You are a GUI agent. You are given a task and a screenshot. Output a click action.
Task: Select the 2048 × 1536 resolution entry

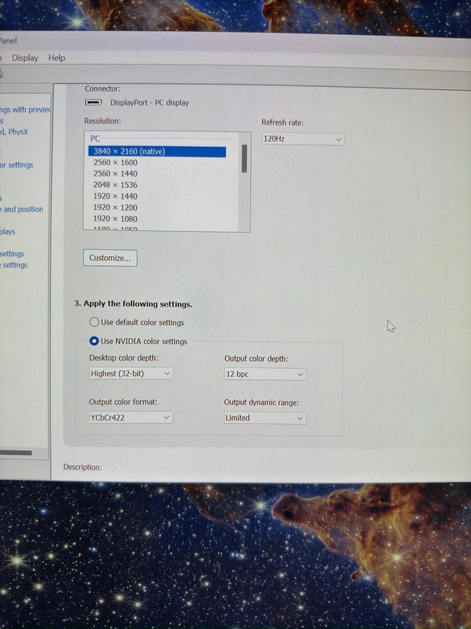pyautogui.click(x=115, y=185)
